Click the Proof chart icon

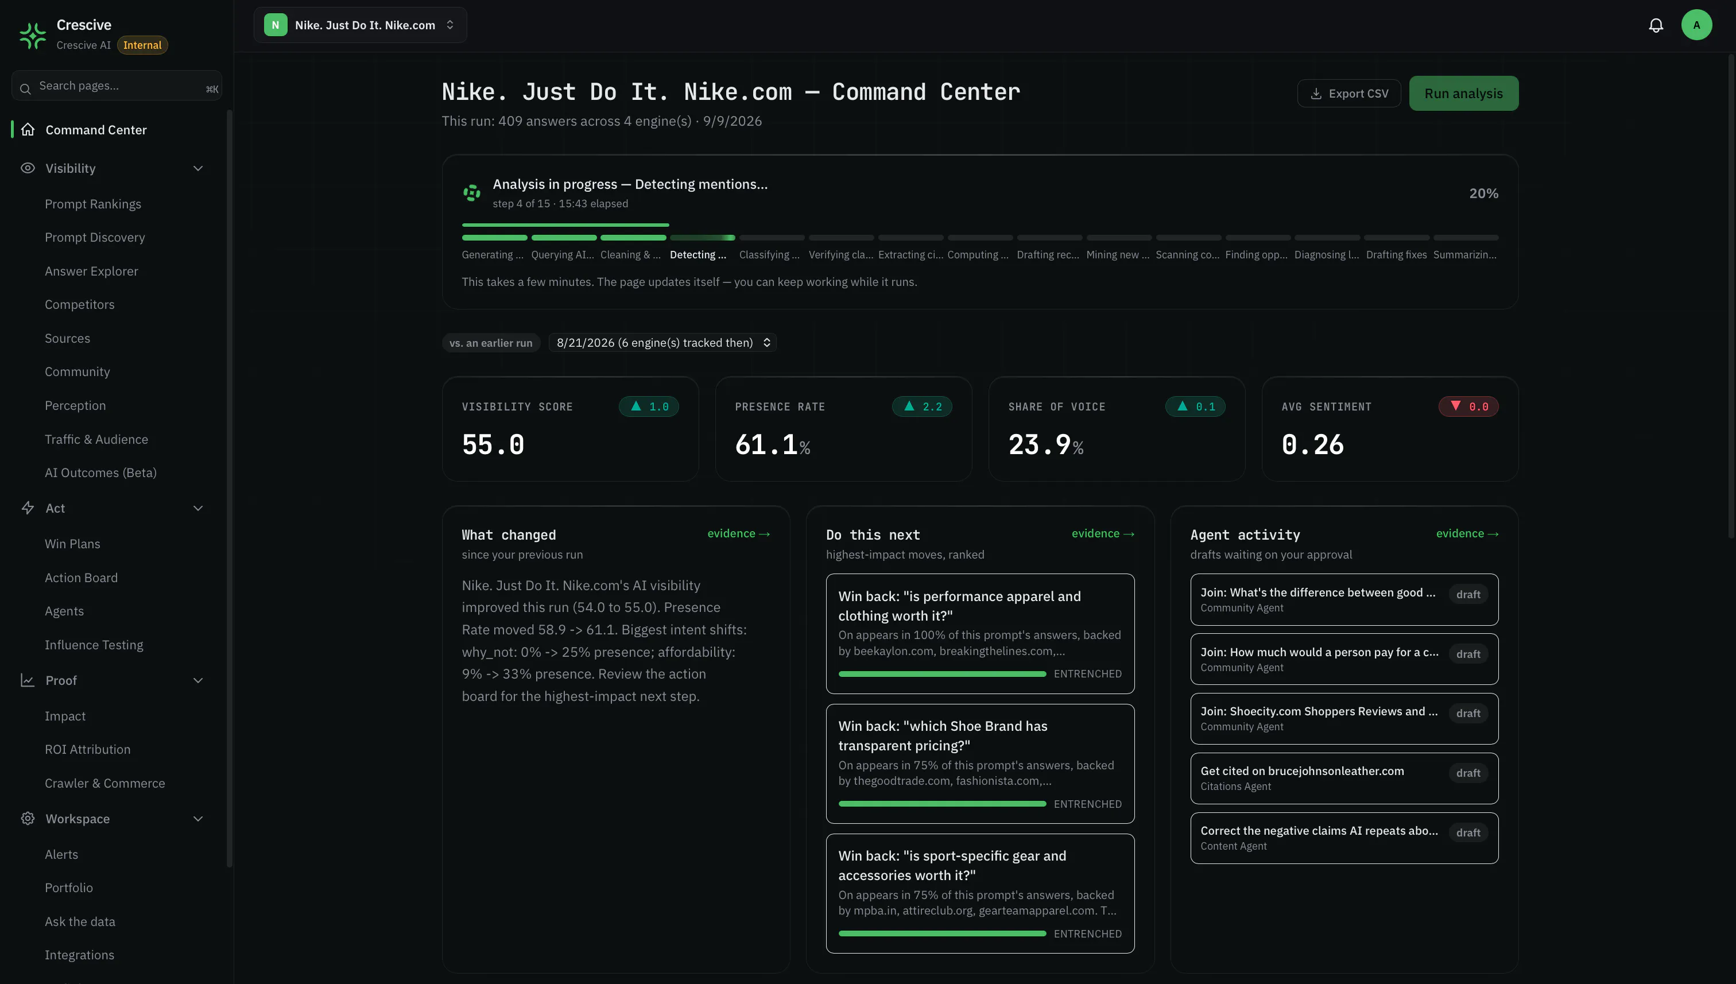click(28, 680)
